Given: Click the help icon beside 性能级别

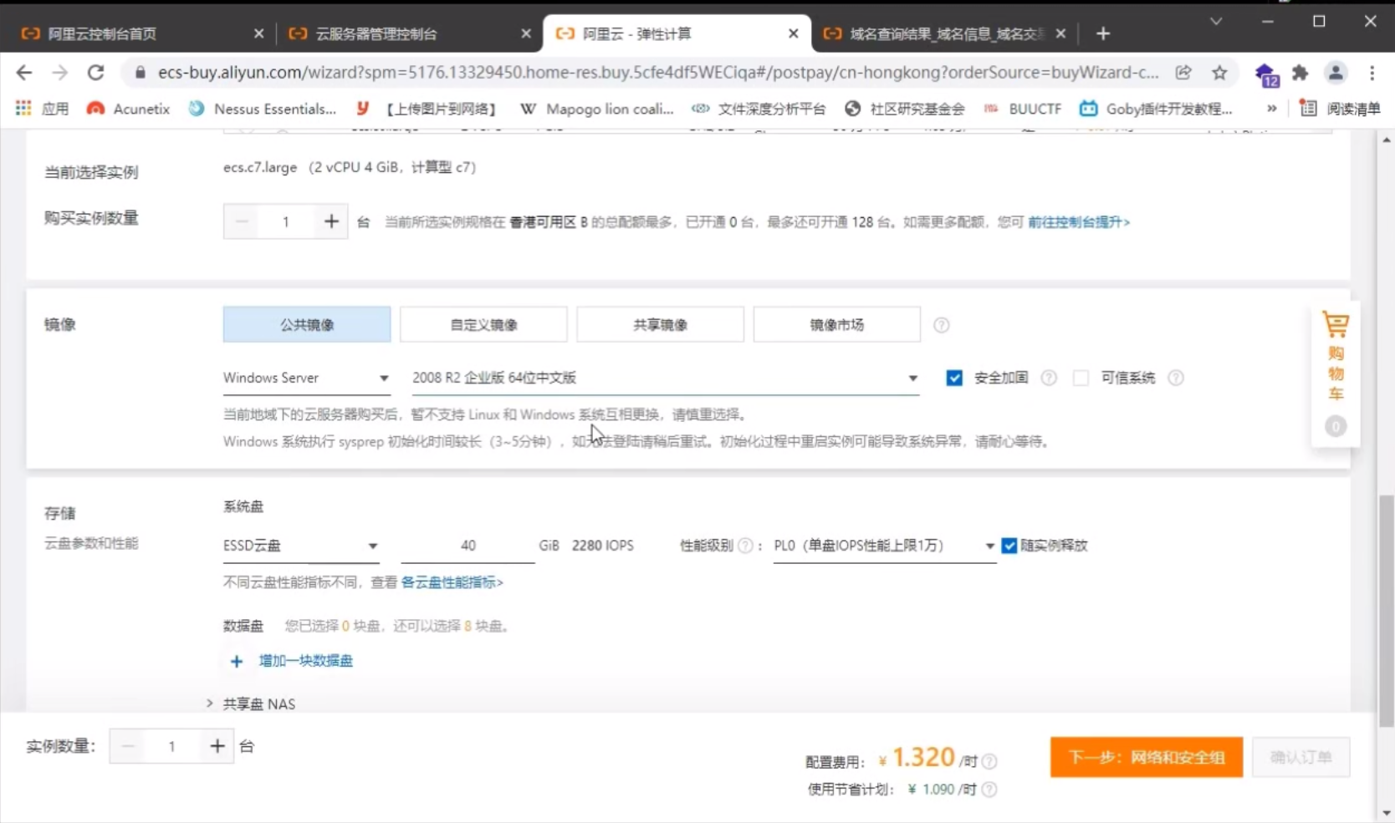Looking at the screenshot, I should [x=745, y=546].
